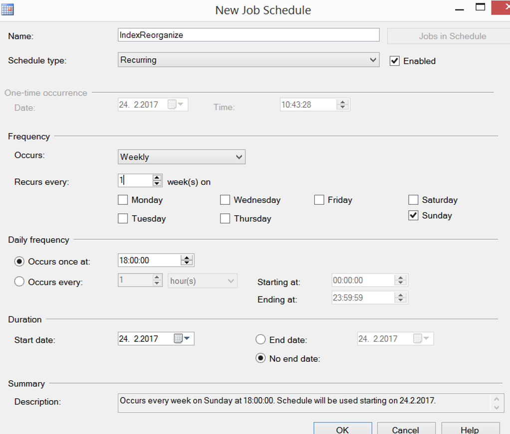510x434 pixels.
Task: Click the Jobs in Schedule button
Action: click(x=449, y=36)
